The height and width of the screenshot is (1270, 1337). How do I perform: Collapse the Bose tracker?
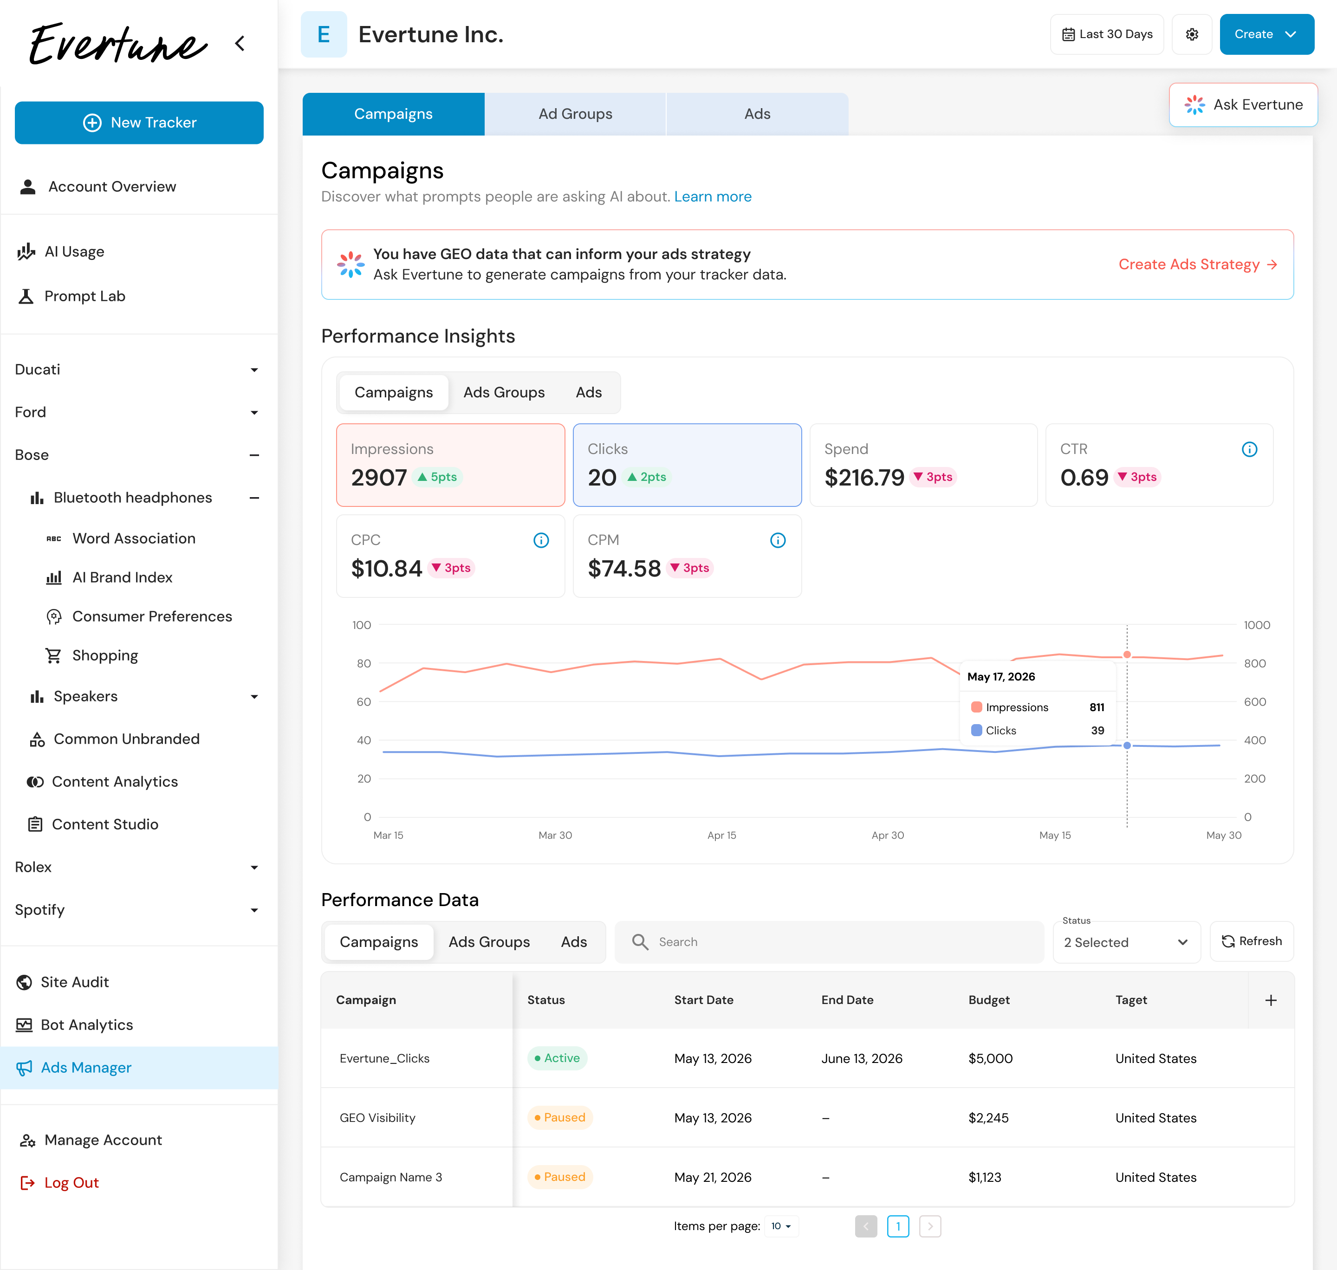pos(254,455)
